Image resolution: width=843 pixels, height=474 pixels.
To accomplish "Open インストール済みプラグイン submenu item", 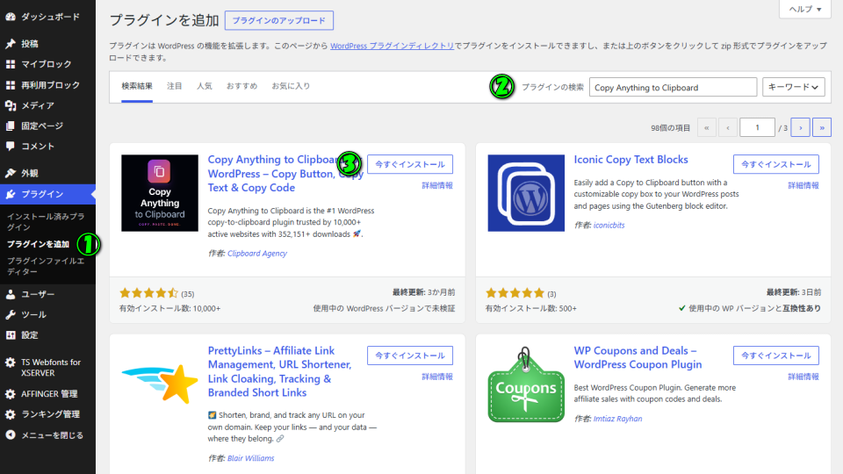I will coord(46,222).
